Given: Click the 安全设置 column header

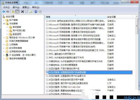Looking at the screenshot, I should pos(119,17).
